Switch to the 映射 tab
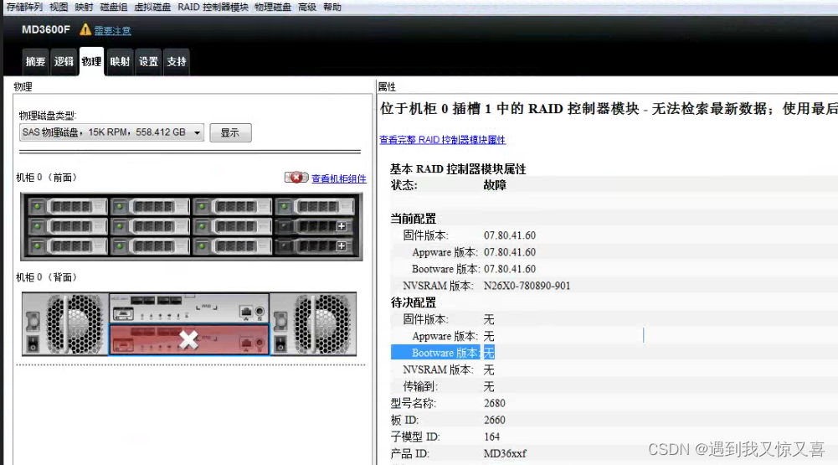 point(120,61)
